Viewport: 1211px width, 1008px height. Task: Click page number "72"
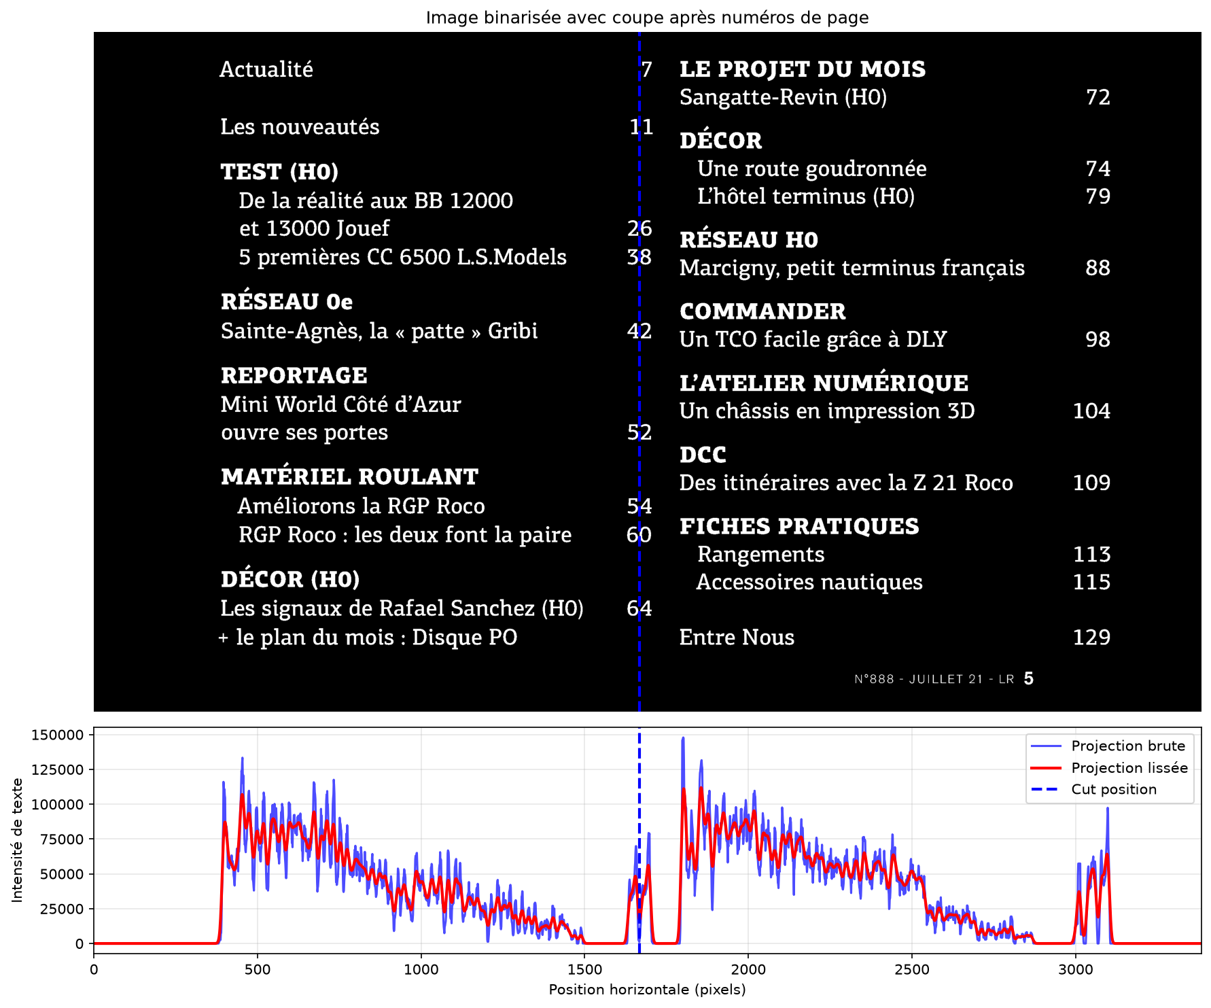(x=1098, y=97)
